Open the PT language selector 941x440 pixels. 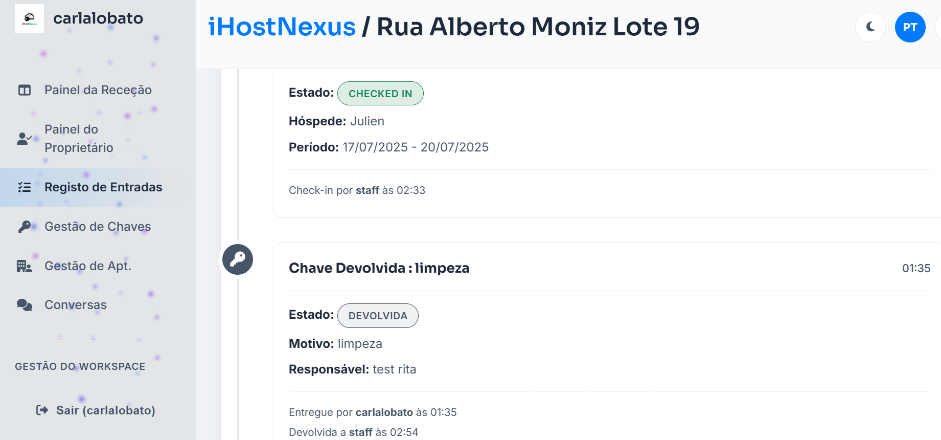[910, 27]
